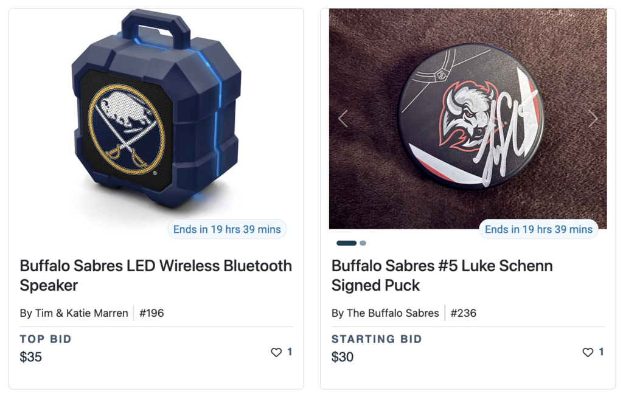Click the right arrow on the puck photo carousel
This screenshot has height=402, width=623.
(x=593, y=119)
